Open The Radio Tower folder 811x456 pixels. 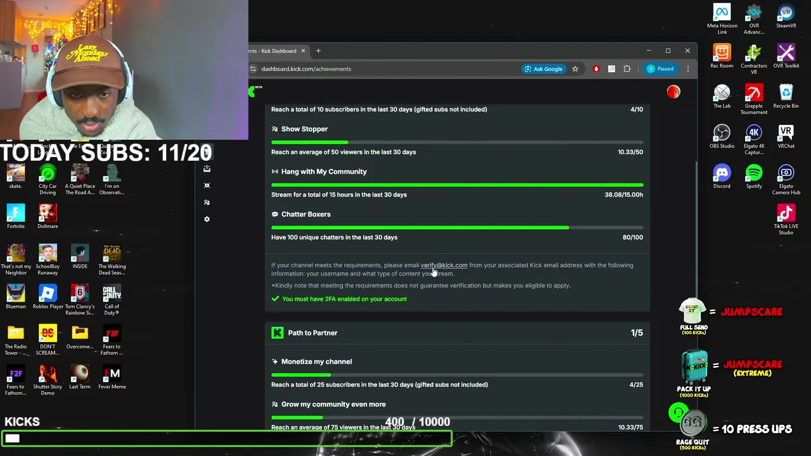point(16,339)
